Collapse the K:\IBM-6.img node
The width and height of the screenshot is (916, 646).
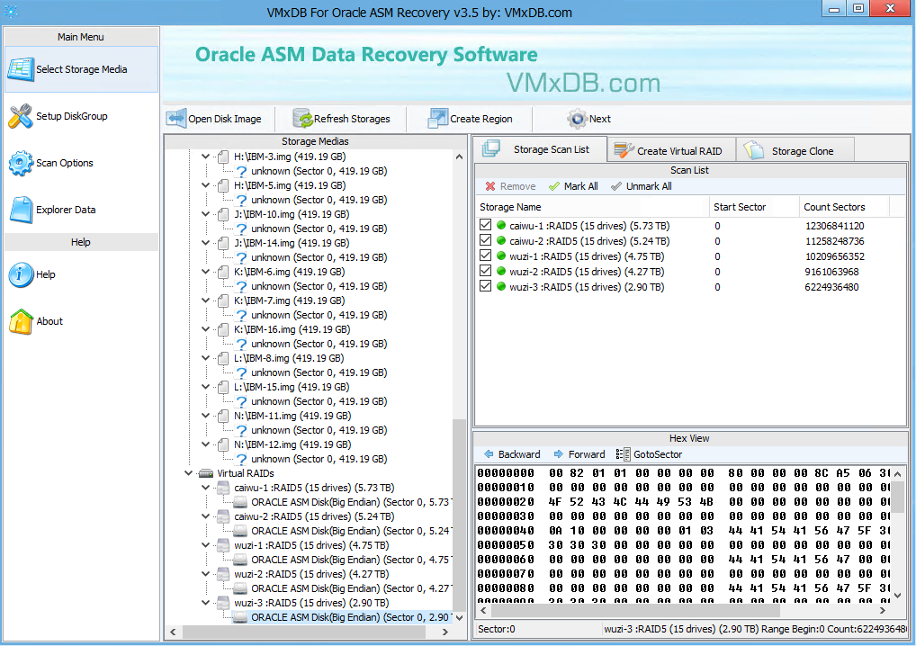[206, 272]
